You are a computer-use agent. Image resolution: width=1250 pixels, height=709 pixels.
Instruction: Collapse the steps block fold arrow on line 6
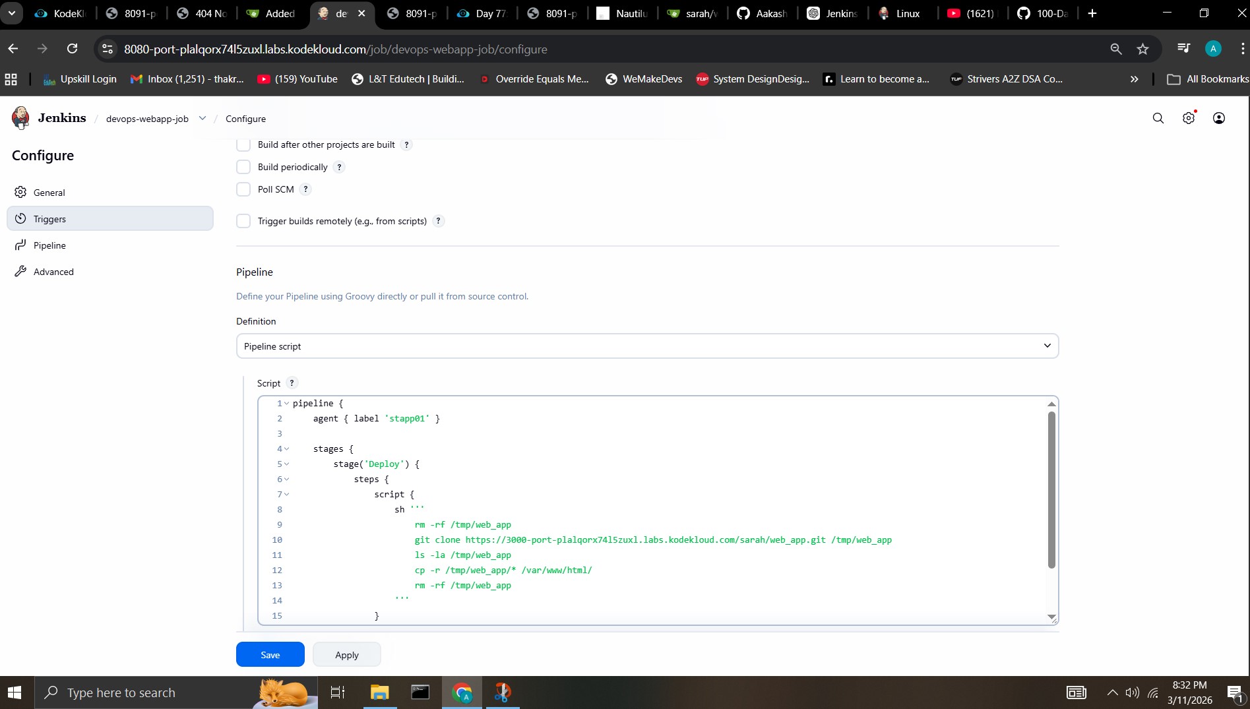click(x=286, y=479)
